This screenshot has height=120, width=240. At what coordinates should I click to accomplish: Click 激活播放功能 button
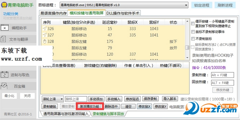tap(90, 106)
